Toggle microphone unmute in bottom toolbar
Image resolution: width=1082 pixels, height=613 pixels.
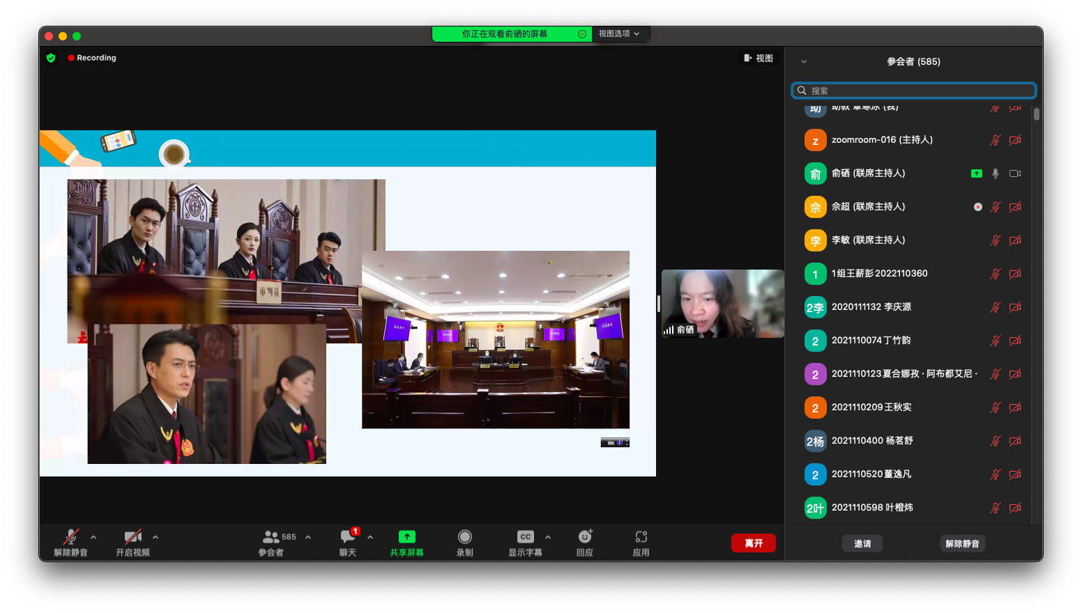(x=70, y=537)
